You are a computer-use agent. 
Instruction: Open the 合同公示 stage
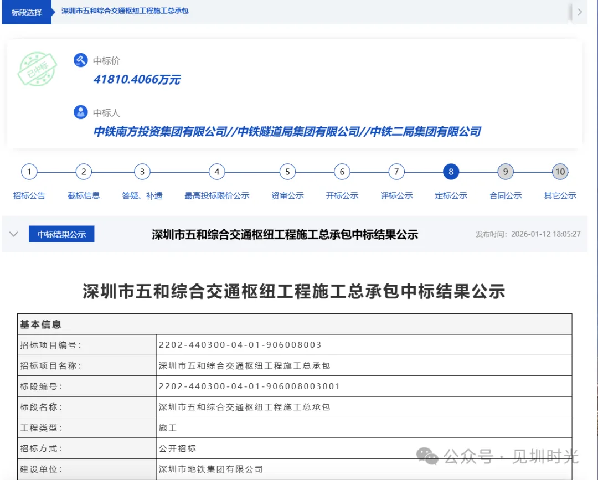pyautogui.click(x=506, y=195)
